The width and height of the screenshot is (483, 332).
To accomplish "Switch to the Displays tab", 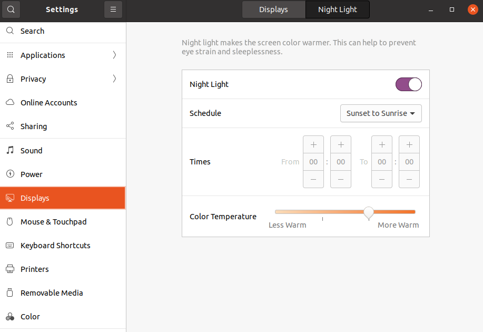I will click(273, 9).
